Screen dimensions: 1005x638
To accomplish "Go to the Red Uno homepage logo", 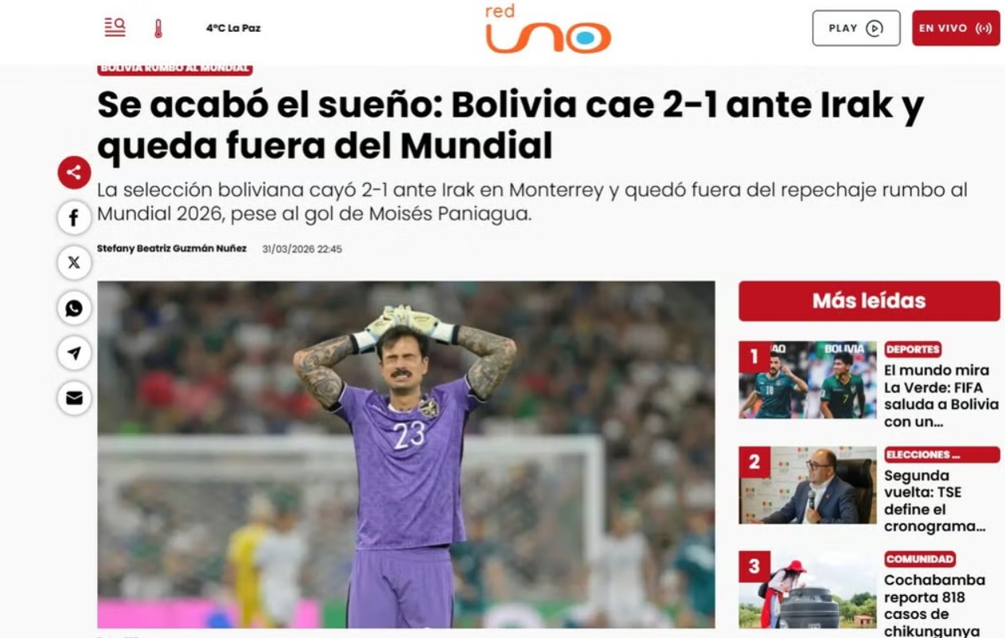I will coord(547,29).
